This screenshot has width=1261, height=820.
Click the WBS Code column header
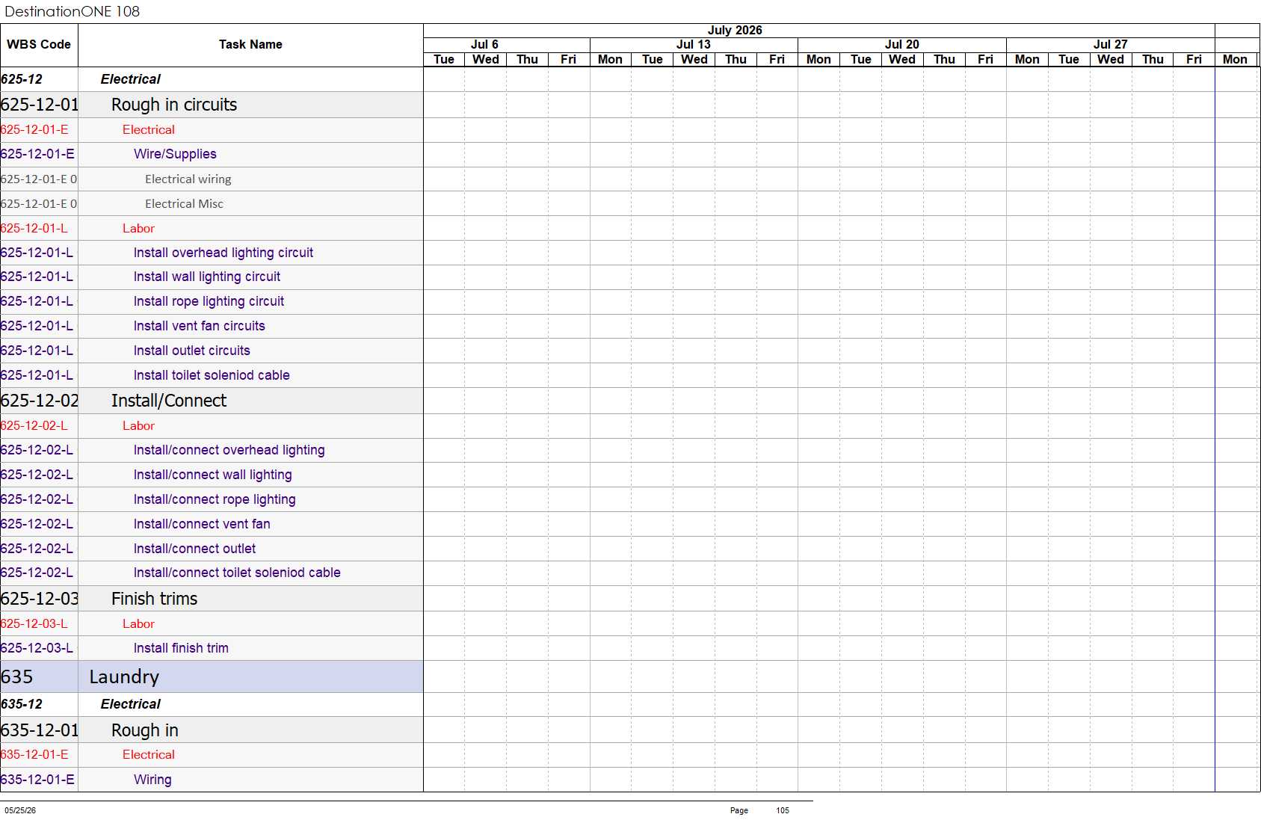tap(39, 45)
